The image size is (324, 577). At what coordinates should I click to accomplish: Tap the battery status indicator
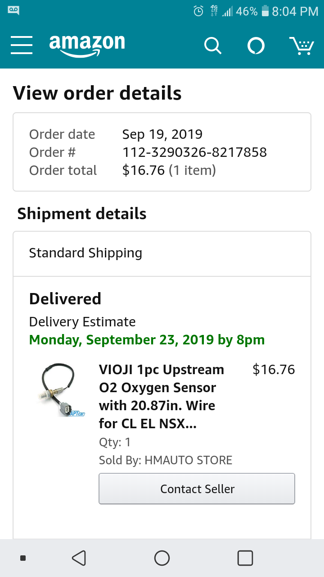tap(265, 11)
